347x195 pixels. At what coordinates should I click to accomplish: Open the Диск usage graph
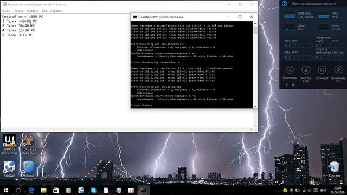290,28
